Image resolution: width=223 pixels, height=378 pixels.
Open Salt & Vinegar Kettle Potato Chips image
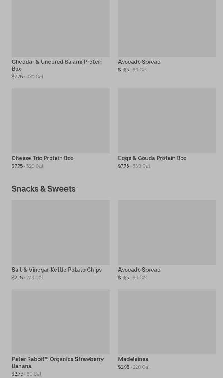tap(61, 232)
